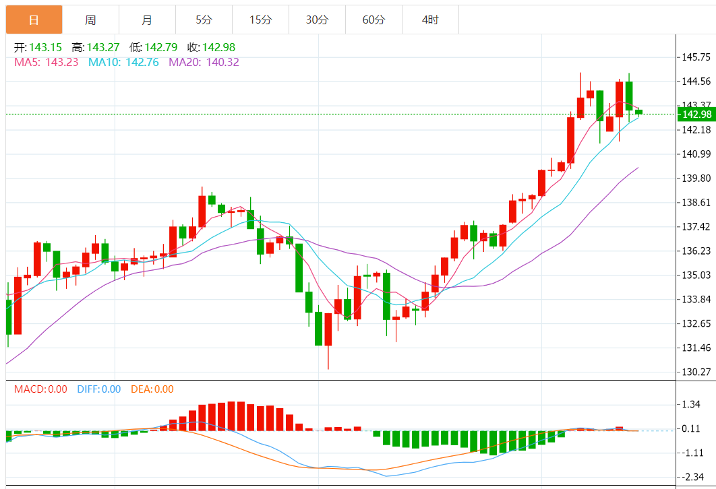Click the latest small green candlestick
This screenshot has width=716, height=489.
point(638,112)
